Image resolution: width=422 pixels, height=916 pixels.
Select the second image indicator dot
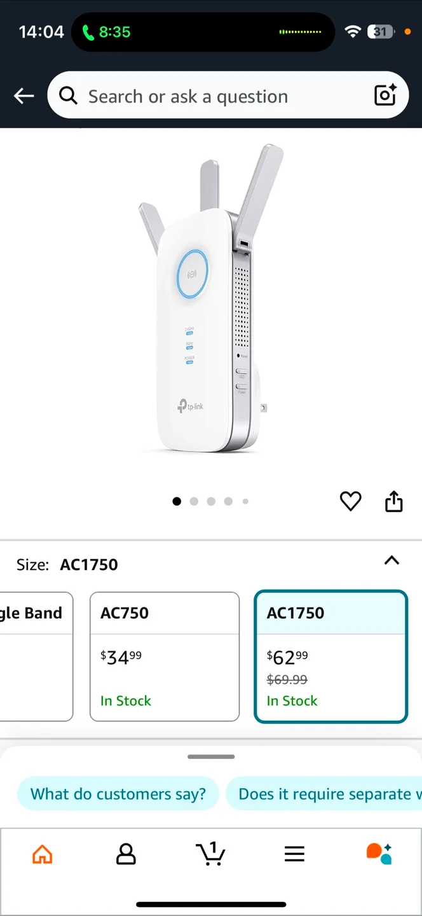pyautogui.click(x=194, y=501)
